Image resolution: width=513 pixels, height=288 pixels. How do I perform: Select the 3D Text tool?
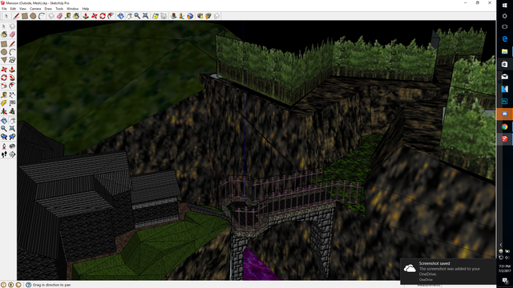[x=12, y=111]
